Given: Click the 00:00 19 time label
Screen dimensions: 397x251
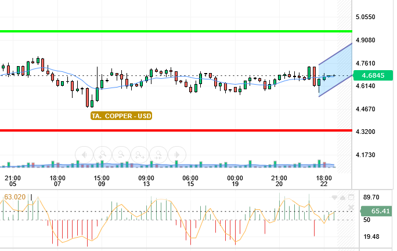Looking at the screenshot, I should point(235,181).
